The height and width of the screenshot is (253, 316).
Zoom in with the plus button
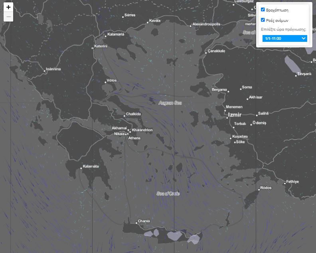pos(8,7)
